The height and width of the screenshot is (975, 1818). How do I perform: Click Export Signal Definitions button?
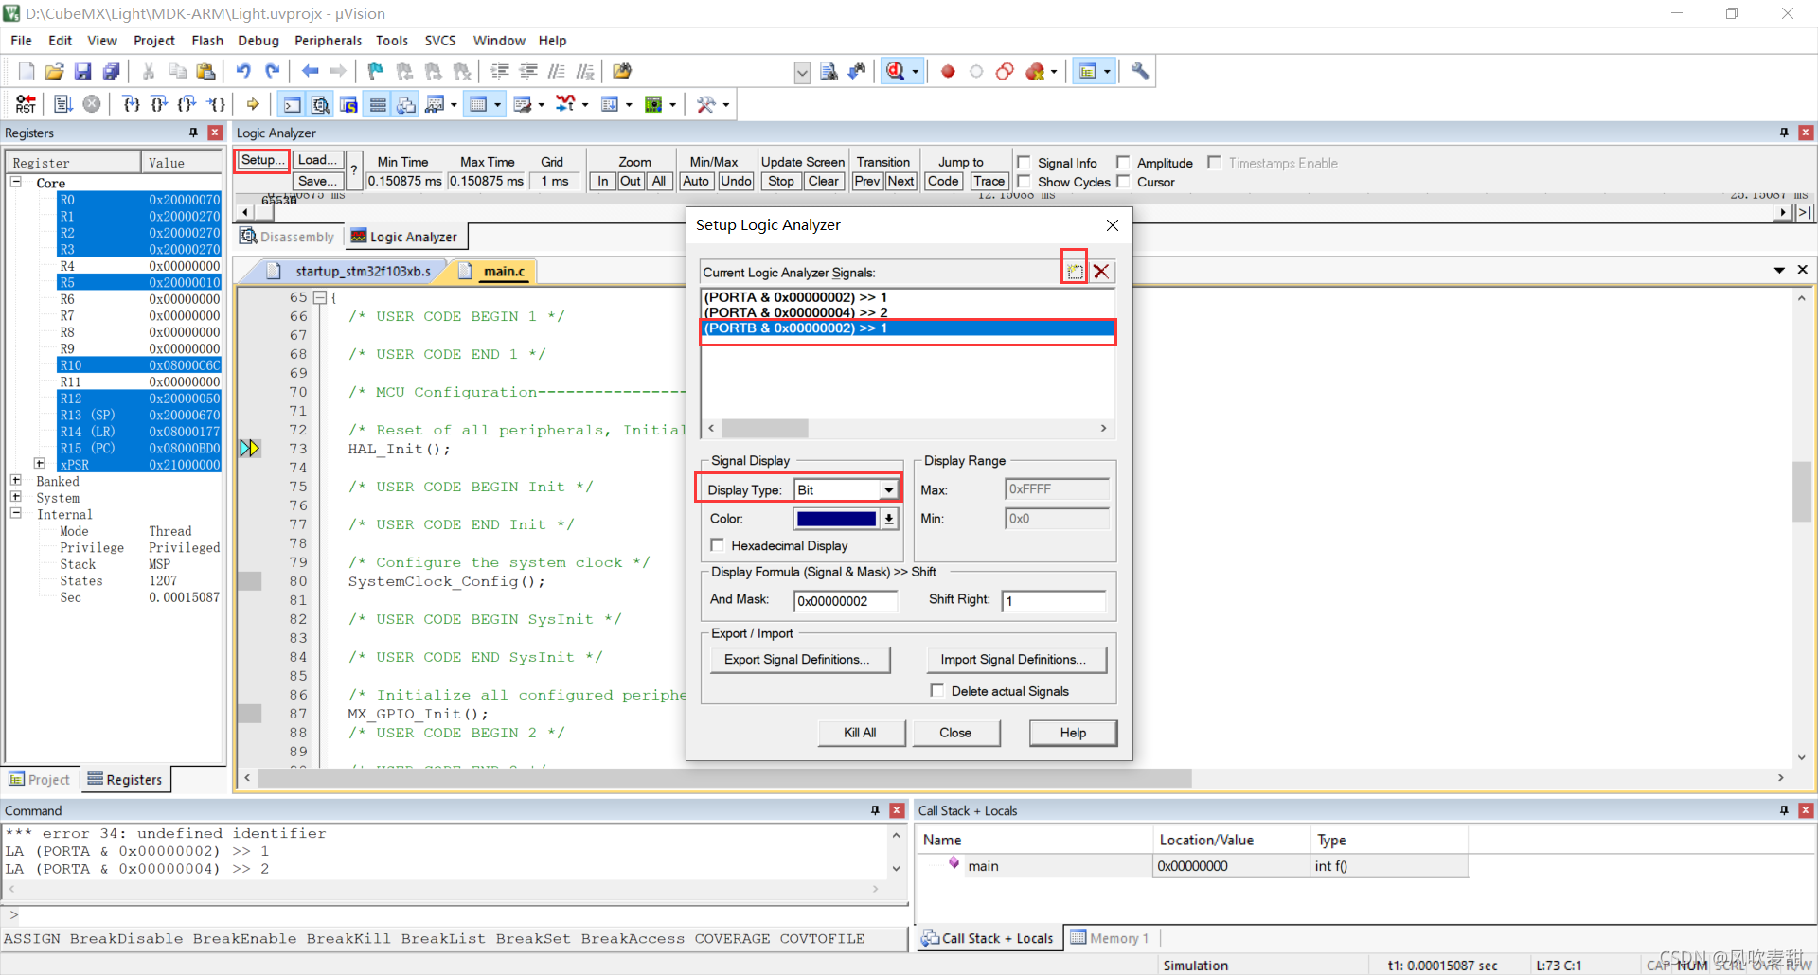798,659
